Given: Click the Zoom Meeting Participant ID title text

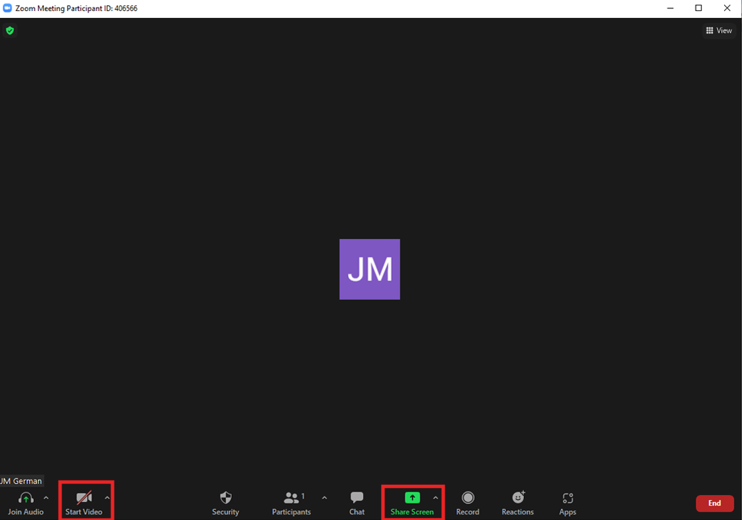Looking at the screenshot, I should (76, 8).
